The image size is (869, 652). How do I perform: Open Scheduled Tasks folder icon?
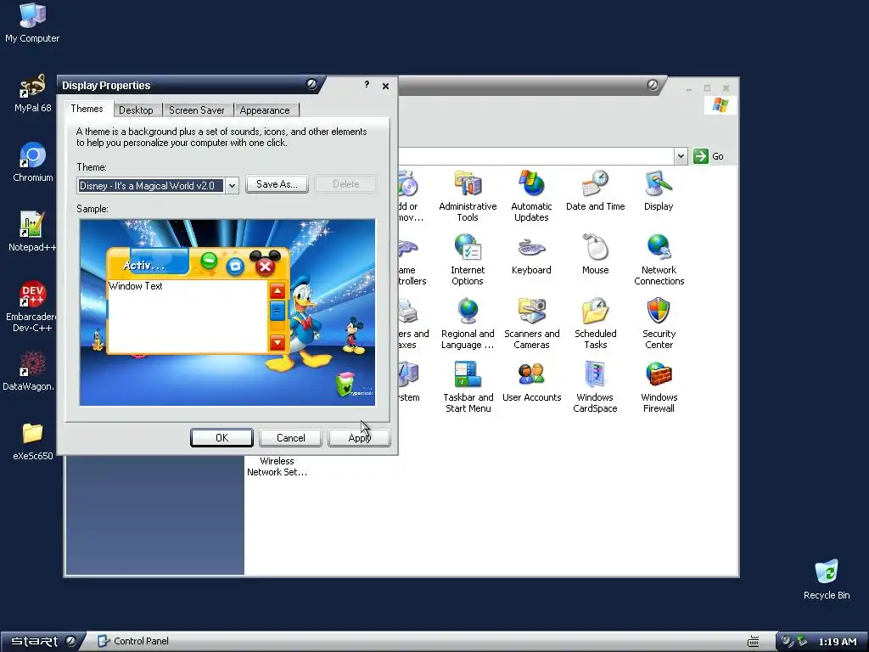(595, 323)
